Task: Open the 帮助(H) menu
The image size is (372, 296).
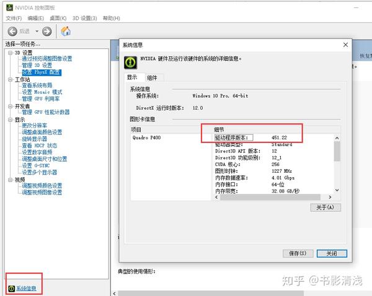Action: 111,18
